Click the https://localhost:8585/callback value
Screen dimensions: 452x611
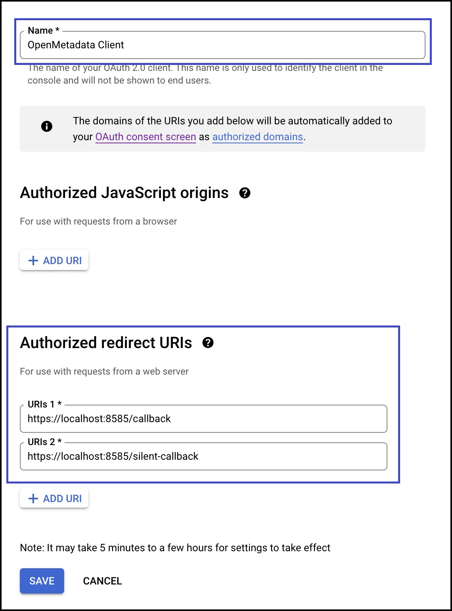99,419
